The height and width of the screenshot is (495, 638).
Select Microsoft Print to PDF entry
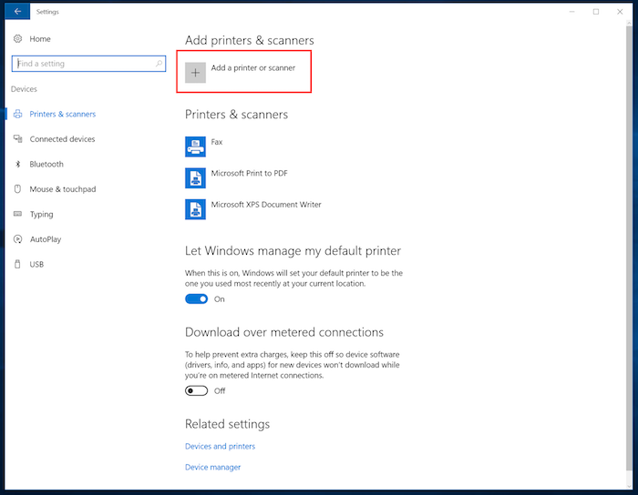point(250,173)
